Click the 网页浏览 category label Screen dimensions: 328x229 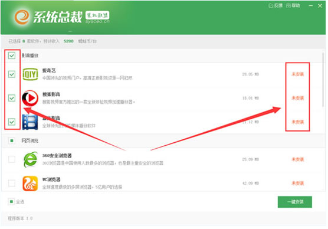point(30,140)
